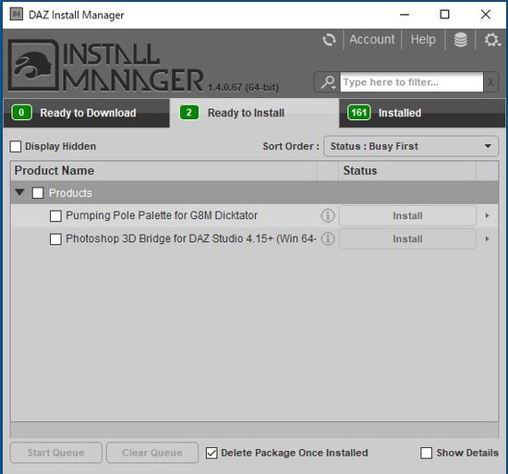The height and width of the screenshot is (474, 508).
Task: Focus the Type here to filter field
Action: pyautogui.click(x=411, y=82)
